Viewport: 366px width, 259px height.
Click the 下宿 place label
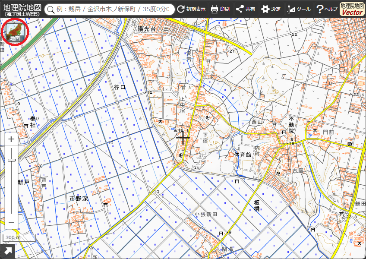[x=205, y=138]
